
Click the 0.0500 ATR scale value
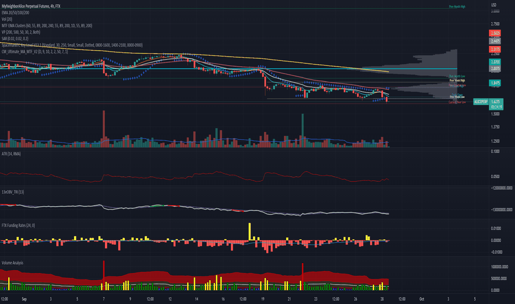[495, 176]
